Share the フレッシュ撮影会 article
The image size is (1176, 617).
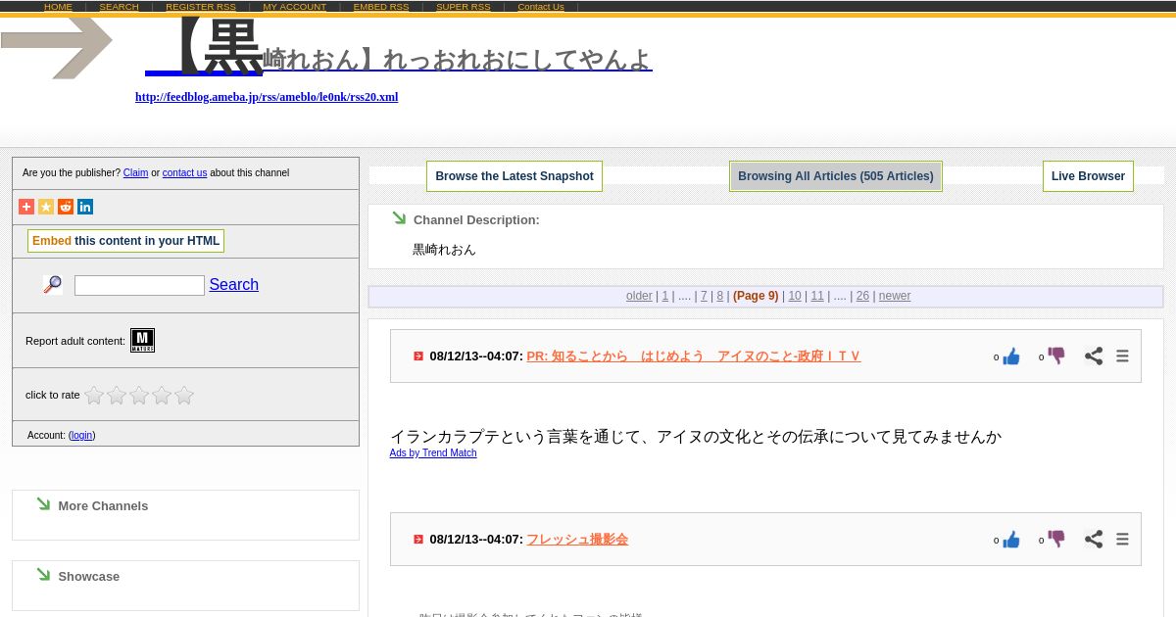coord(1094,540)
